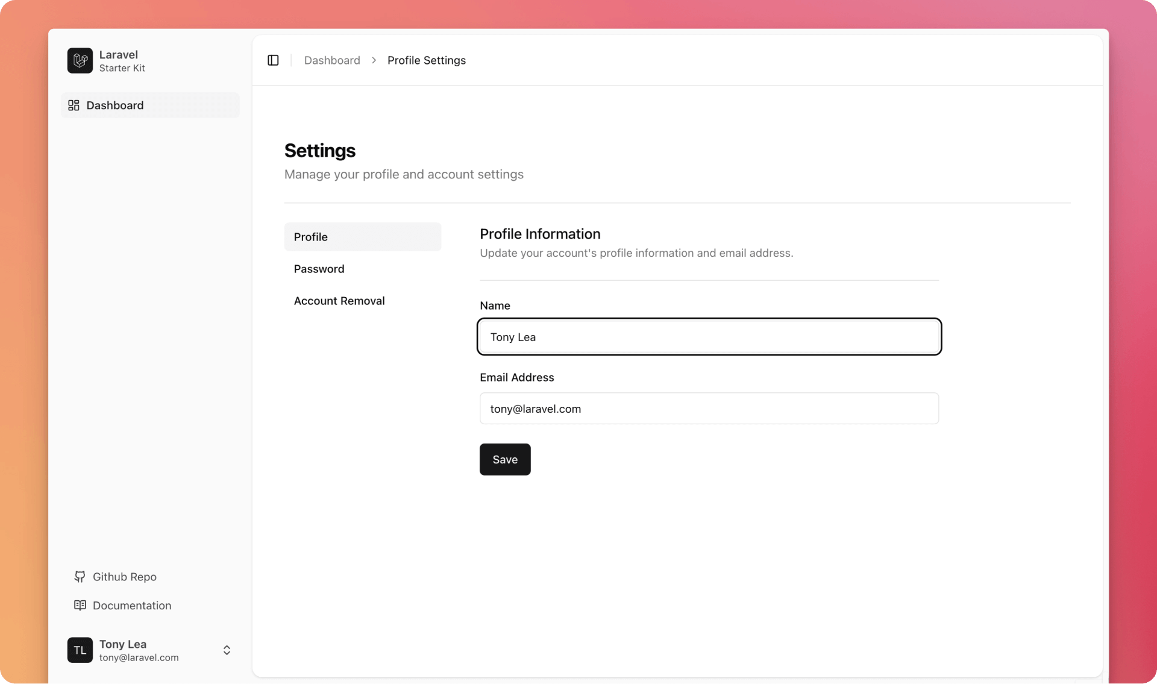
Task: Click the Github Repo fork icon
Action: (x=80, y=577)
